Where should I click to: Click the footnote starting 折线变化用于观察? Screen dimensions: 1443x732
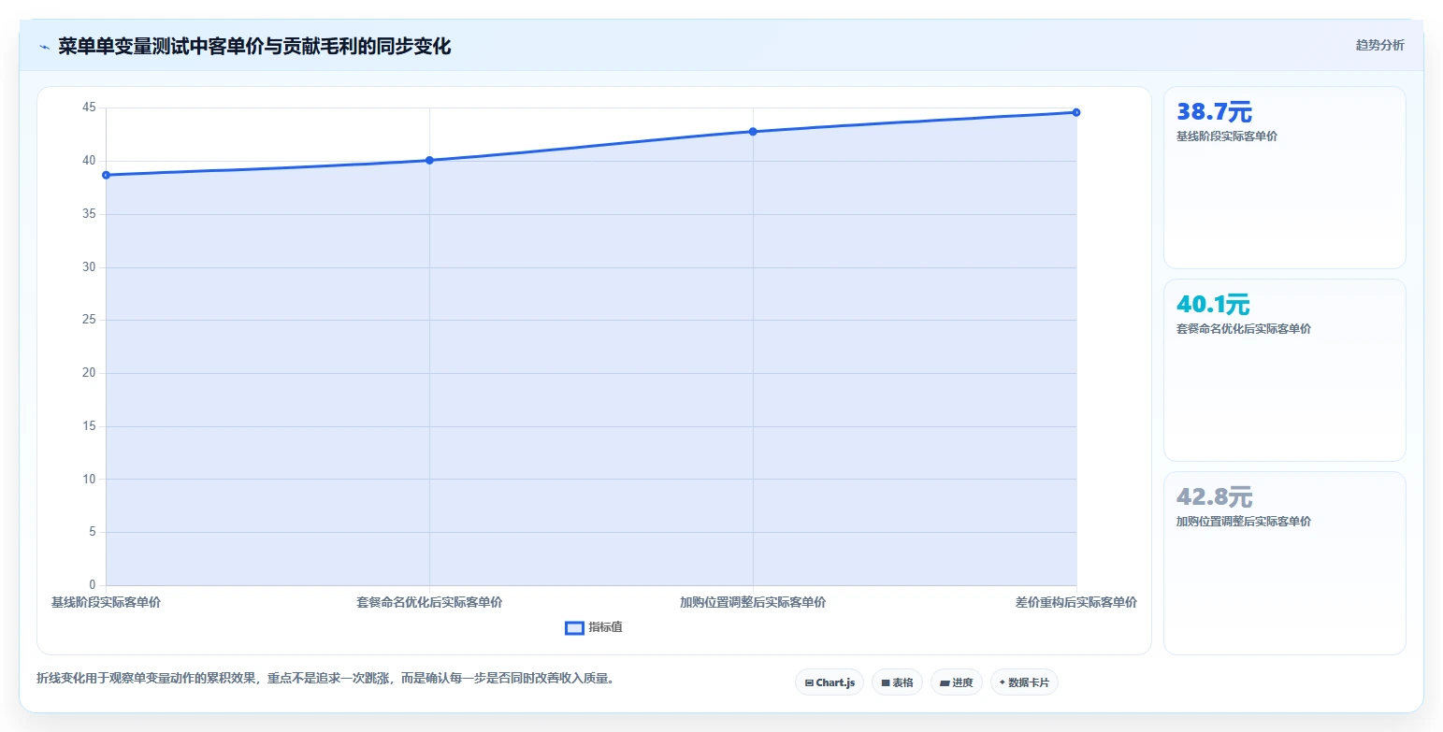[x=327, y=679]
